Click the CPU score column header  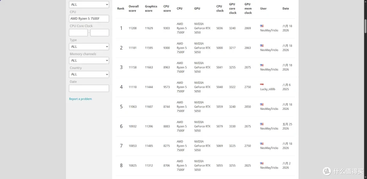[x=167, y=8]
